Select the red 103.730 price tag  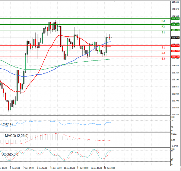click(175, 51)
